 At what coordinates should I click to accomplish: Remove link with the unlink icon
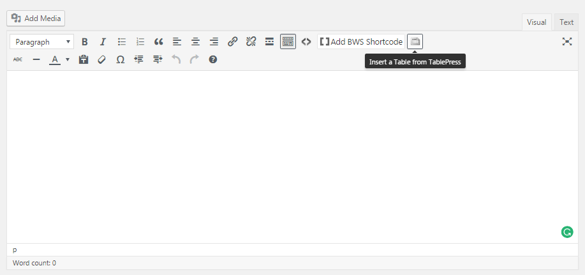(251, 41)
